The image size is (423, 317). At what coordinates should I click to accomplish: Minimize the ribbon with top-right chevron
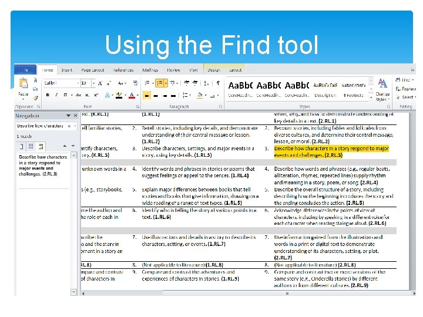412,70
